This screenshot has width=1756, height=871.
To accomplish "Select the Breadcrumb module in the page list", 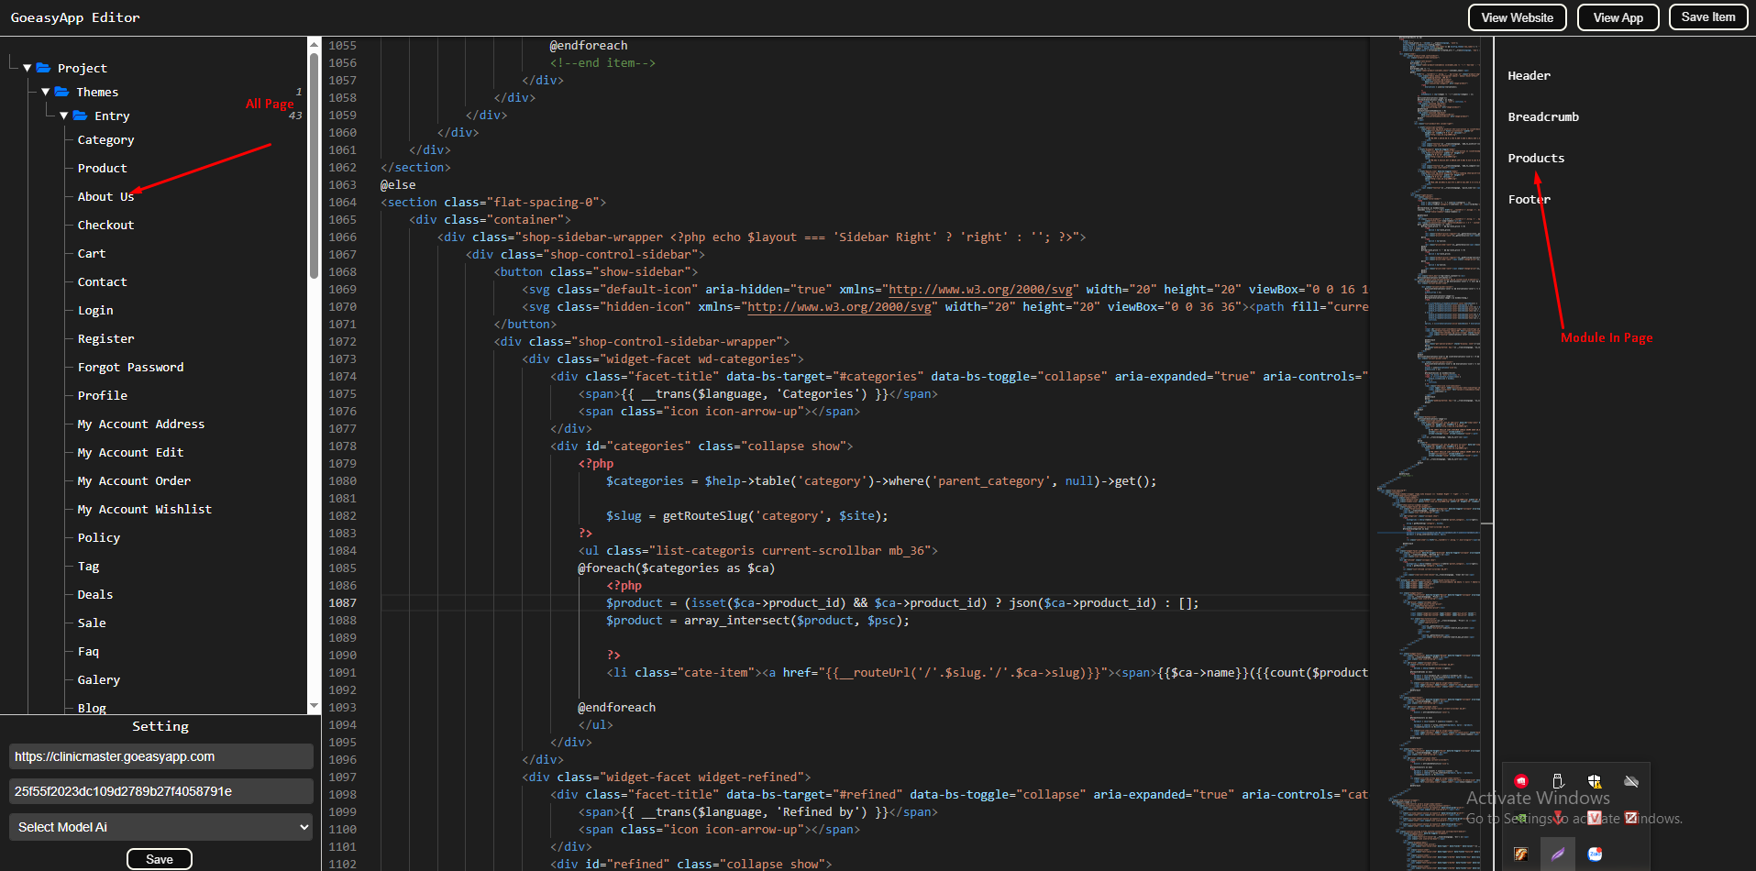I will pos(1543,116).
